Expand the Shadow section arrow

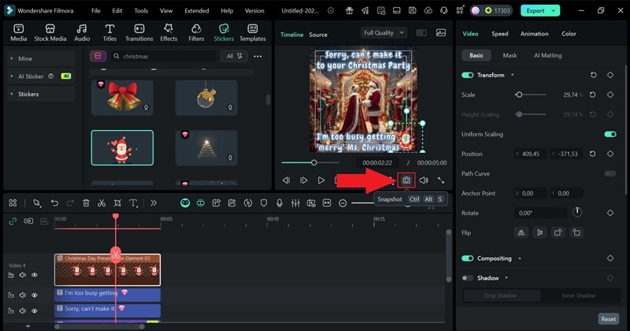click(x=506, y=278)
